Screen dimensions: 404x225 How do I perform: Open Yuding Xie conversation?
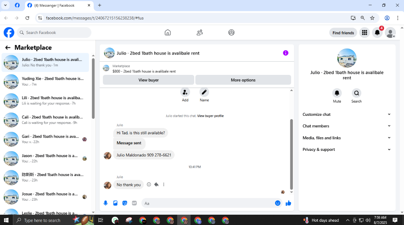click(x=45, y=82)
